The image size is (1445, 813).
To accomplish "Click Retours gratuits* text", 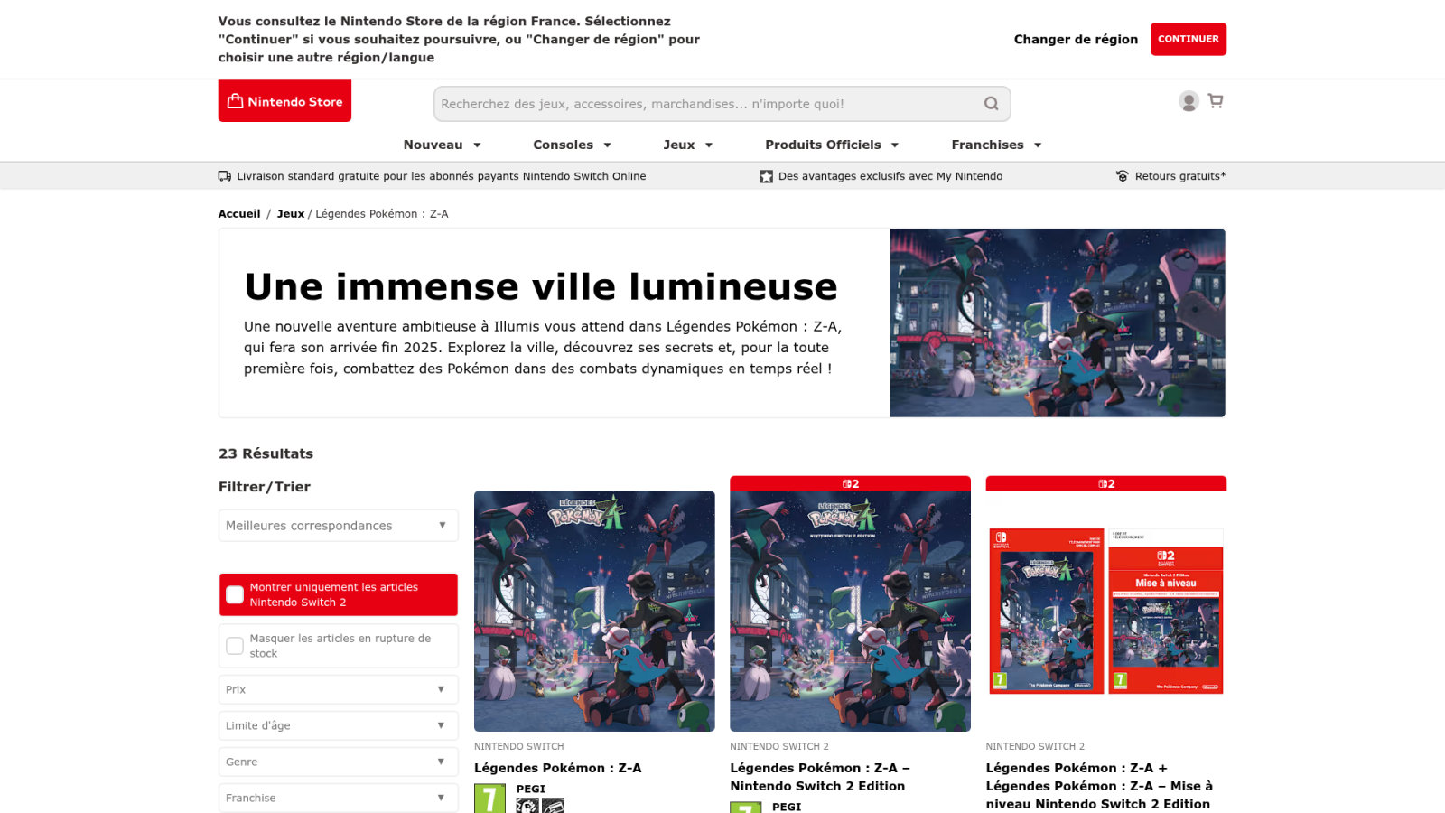I will pyautogui.click(x=1180, y=176).
